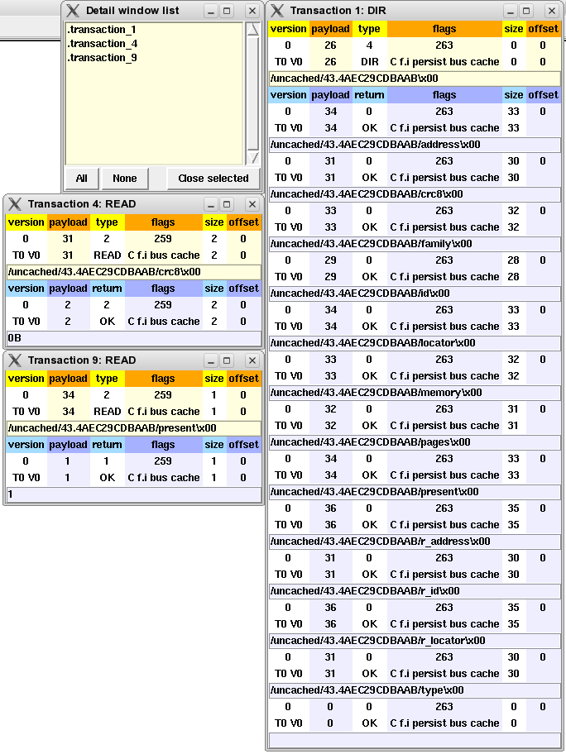566x754 pixels.
Task: Maximize the Detail window list window
Action: tap(227, 11)
